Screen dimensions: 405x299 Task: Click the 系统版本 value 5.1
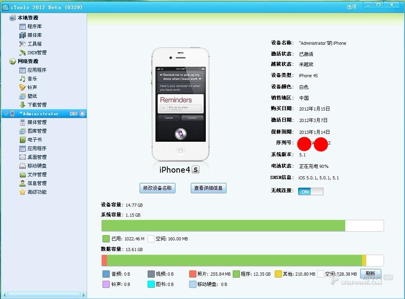point(302,155)
